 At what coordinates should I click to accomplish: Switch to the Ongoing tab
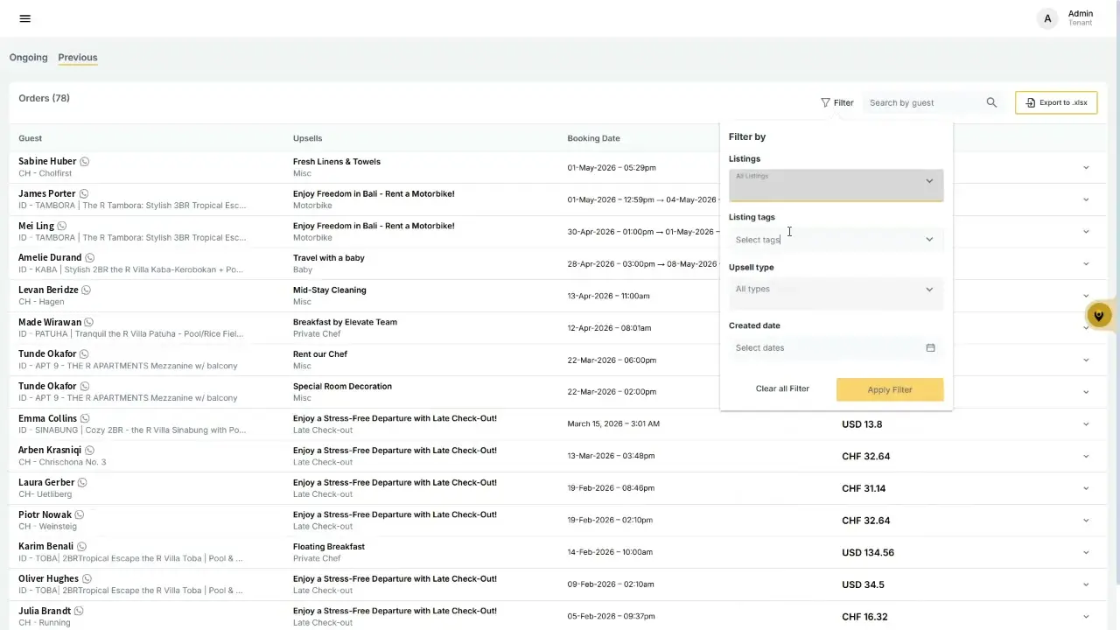point(28,57)
